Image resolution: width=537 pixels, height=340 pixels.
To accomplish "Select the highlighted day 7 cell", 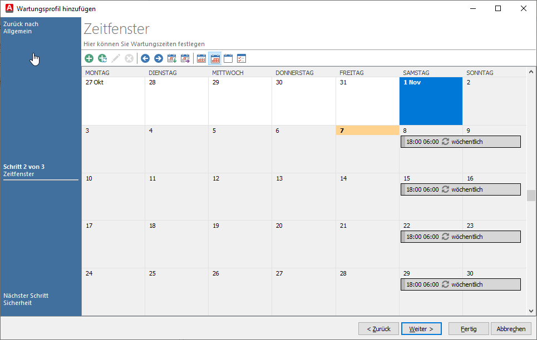I will pyautogui.click(x=367, y=148).
